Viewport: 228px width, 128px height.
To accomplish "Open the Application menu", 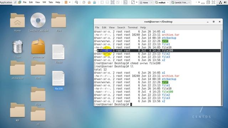I will coord(6,2).
